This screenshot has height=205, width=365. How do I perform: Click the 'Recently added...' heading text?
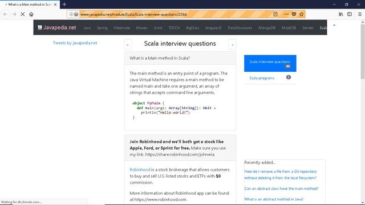tap(259, 162)
